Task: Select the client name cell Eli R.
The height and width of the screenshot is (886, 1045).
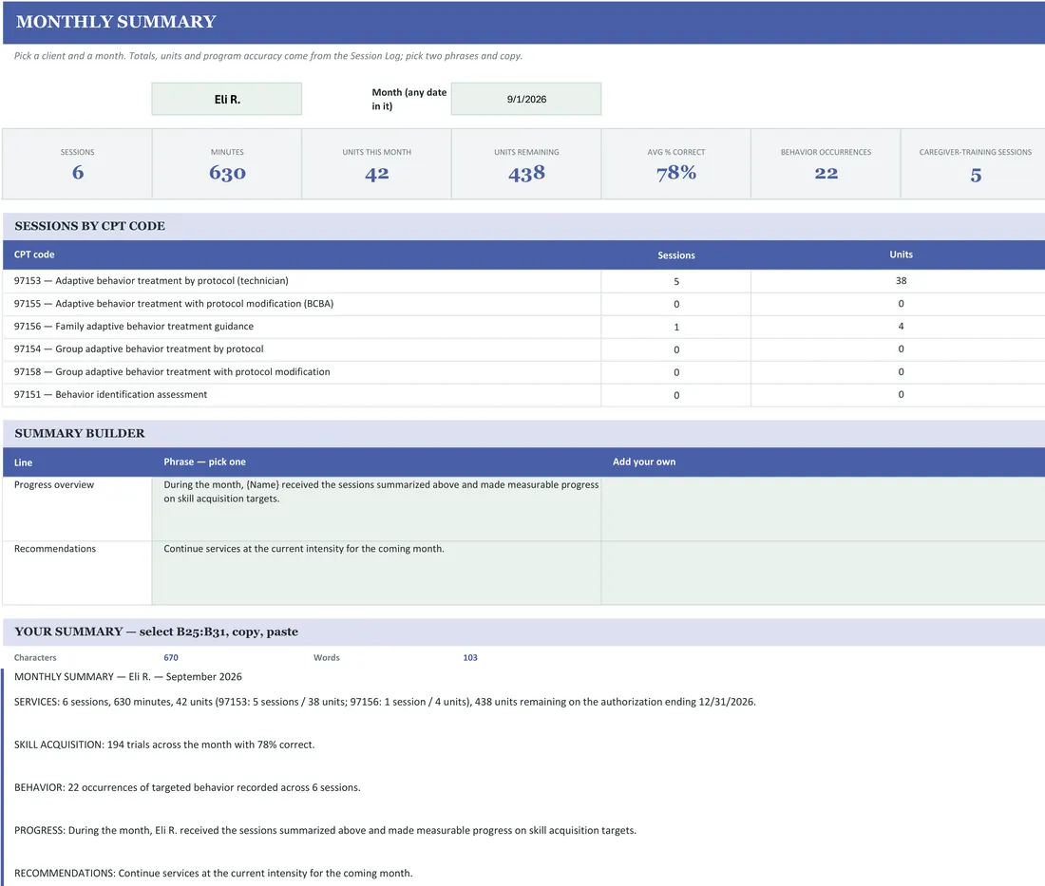Action: 227,99
